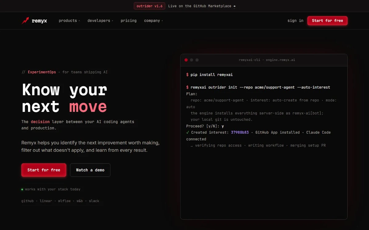
Task: Click the terminal title remyxai-cli · engine.remyx.ai
Action: click(x=267, y=60)
